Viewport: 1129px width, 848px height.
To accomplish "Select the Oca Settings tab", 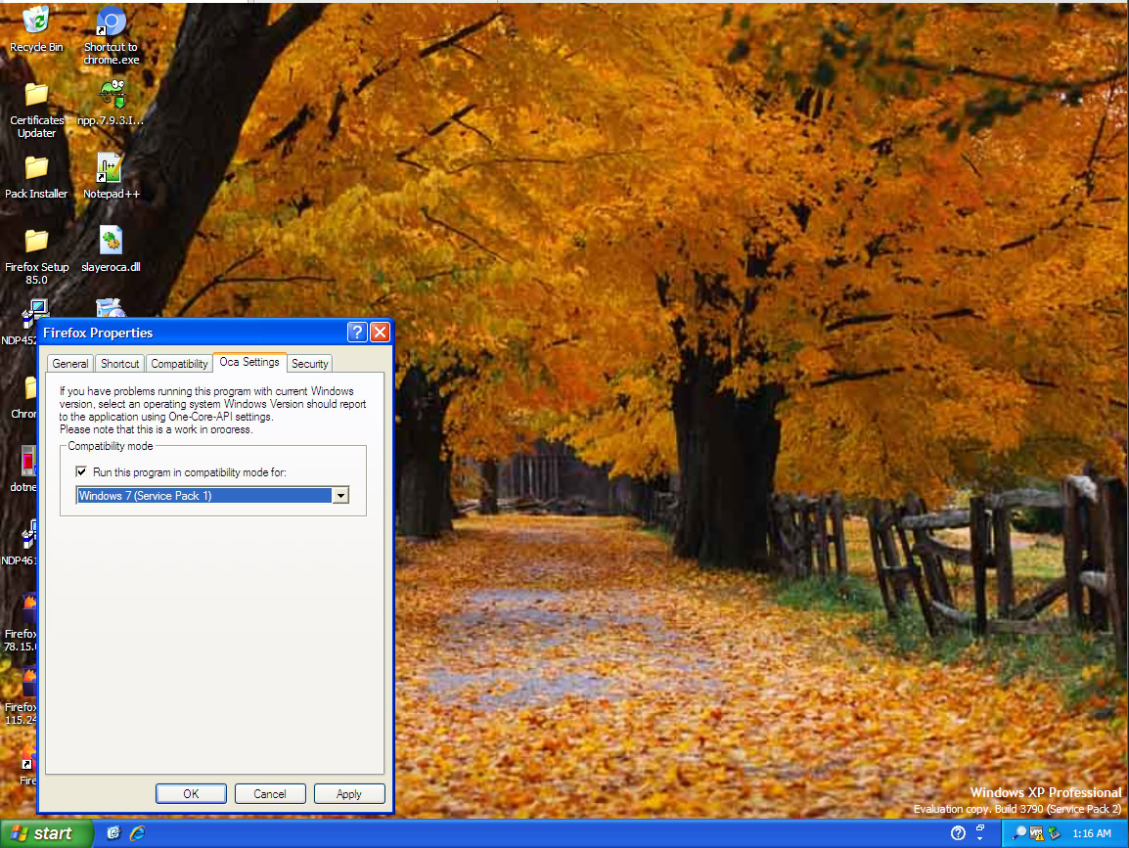I will [249, 362].
